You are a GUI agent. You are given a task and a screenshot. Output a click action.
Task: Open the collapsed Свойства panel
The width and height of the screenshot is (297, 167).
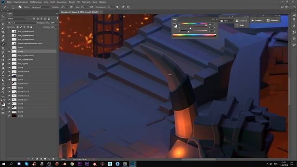click(x=241, y=20)
